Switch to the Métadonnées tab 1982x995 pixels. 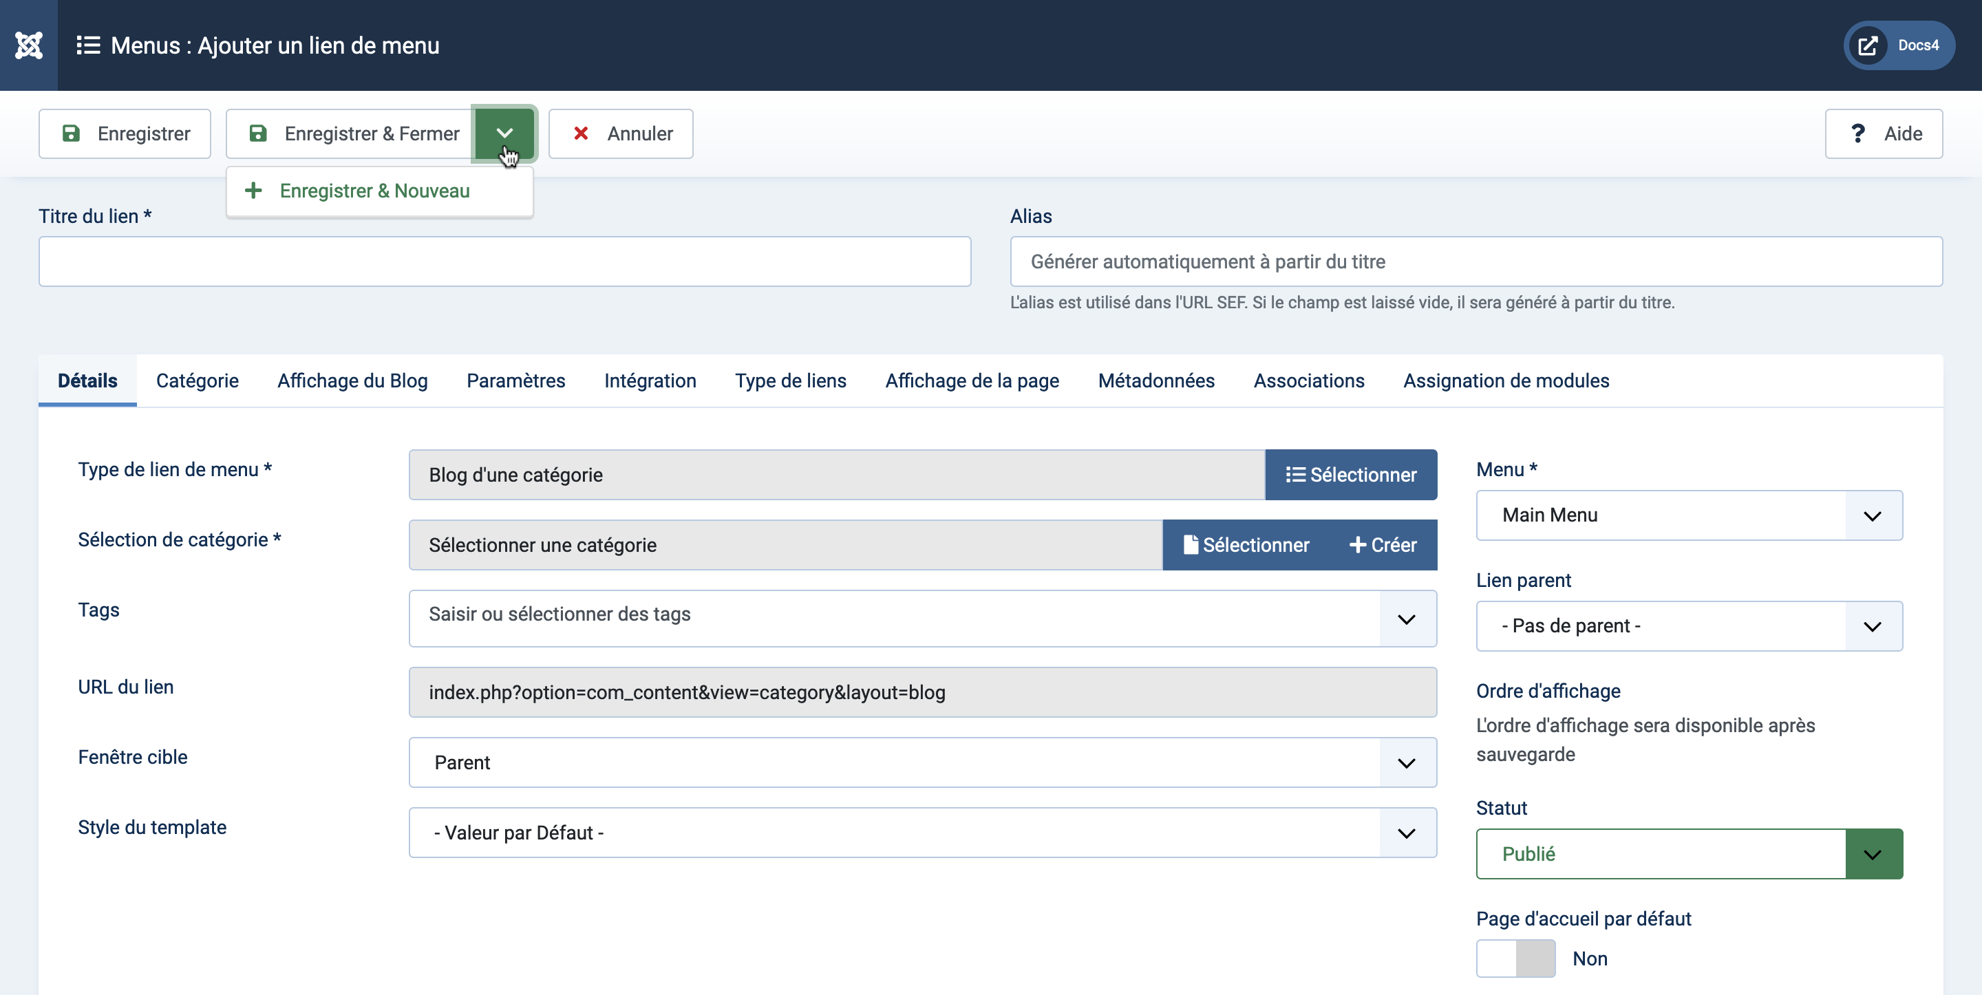tap(1155, 381)
